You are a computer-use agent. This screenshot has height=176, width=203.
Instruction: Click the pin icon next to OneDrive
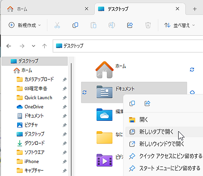tap(65, 107)
